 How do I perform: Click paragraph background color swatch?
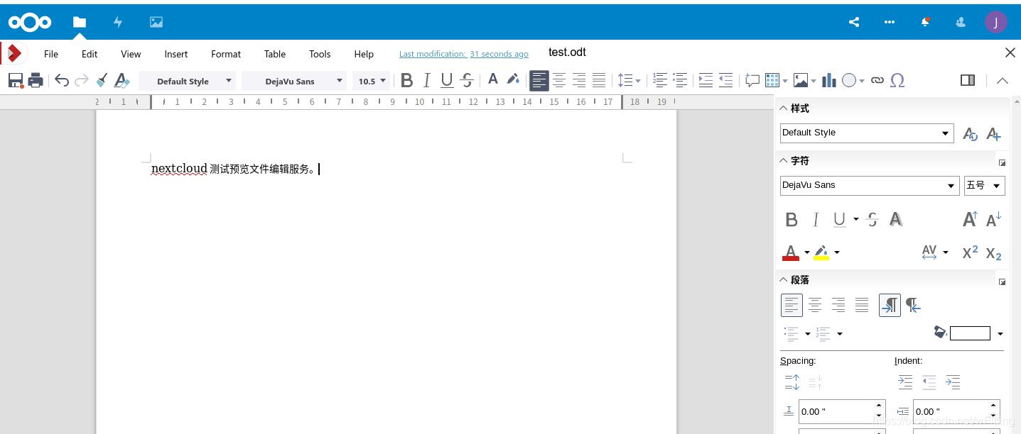click(970, 333)
